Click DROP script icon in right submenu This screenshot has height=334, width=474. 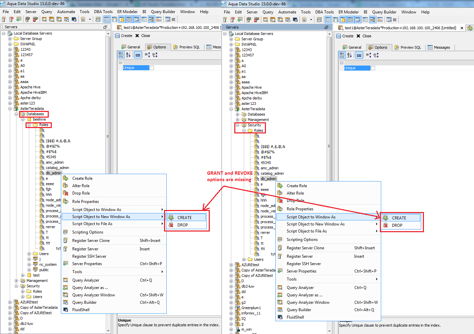pyautogui.click(x=386, y=225)
